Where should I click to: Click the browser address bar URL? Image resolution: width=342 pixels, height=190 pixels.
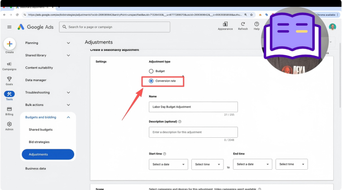[135, 15]
